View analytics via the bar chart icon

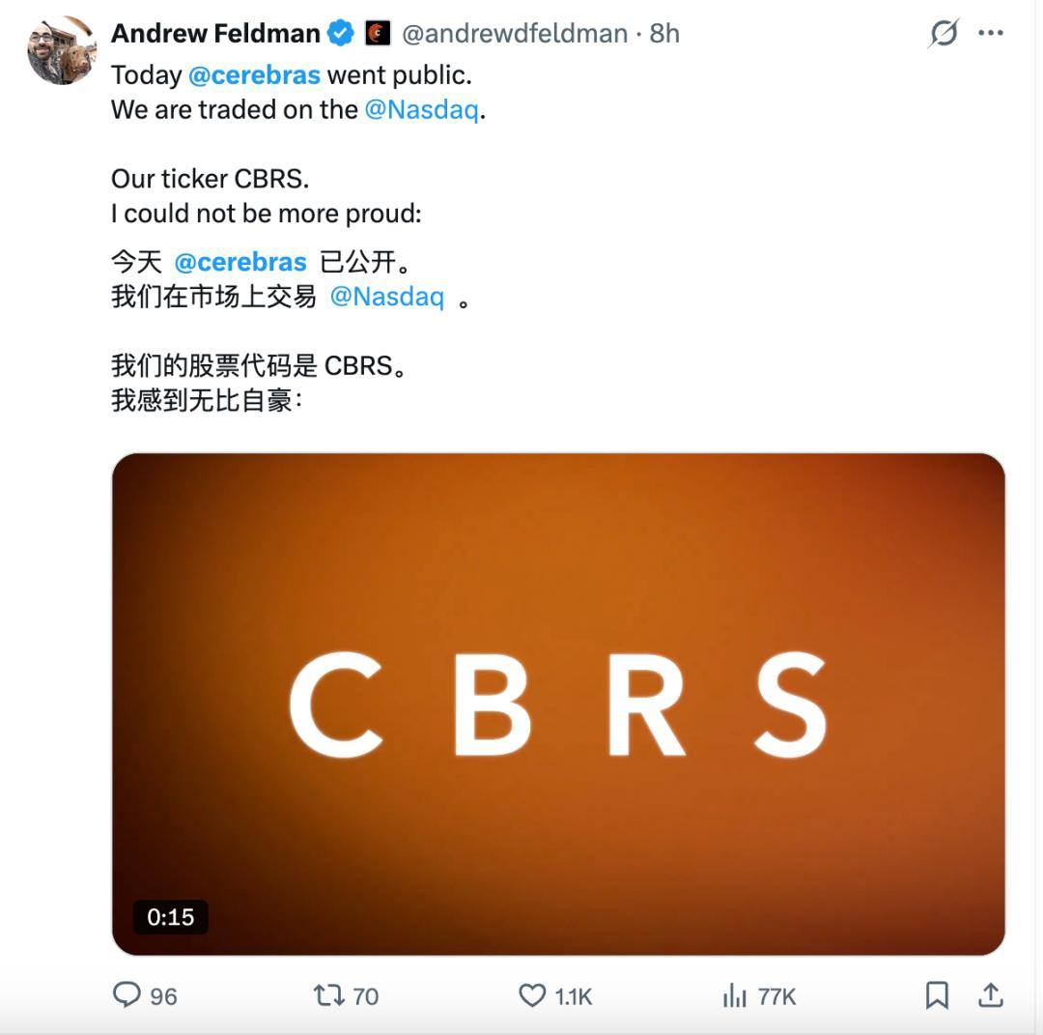click(734, 995)
